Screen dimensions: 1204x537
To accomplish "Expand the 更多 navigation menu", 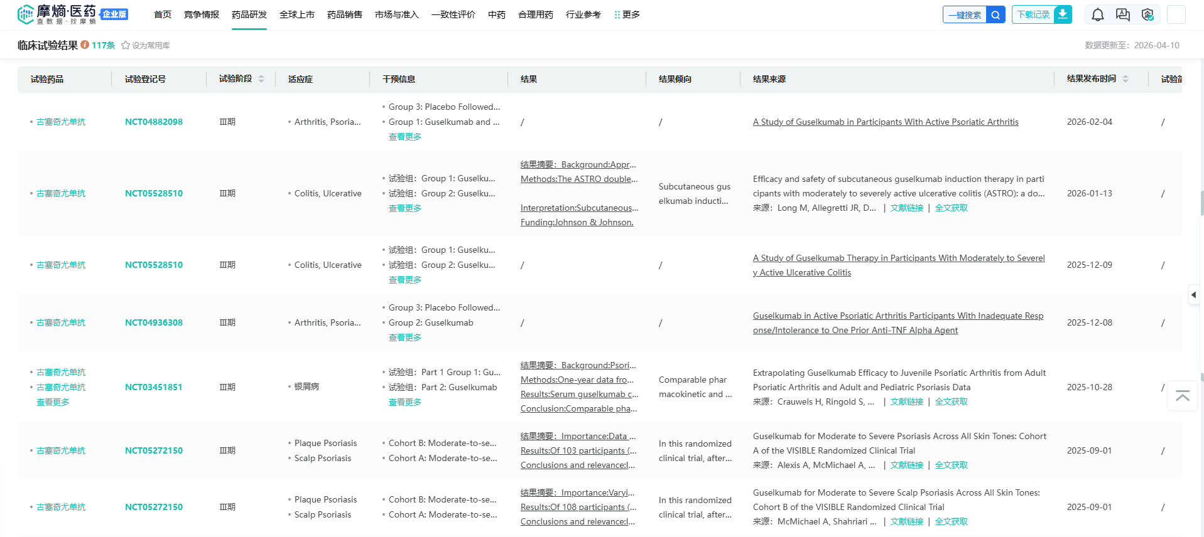I will pos(627,14).
